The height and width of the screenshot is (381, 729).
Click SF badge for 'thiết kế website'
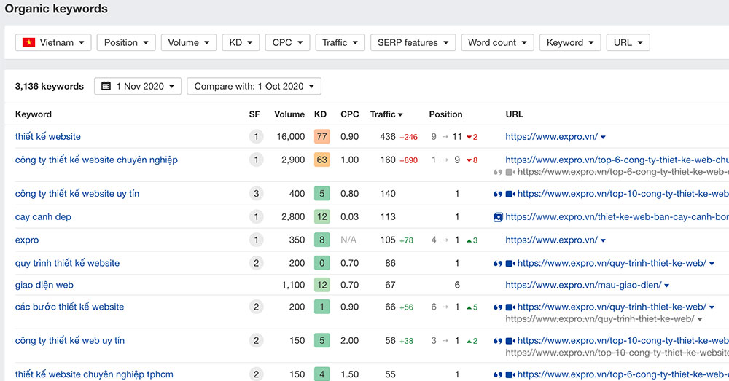[x=256, y=137]
